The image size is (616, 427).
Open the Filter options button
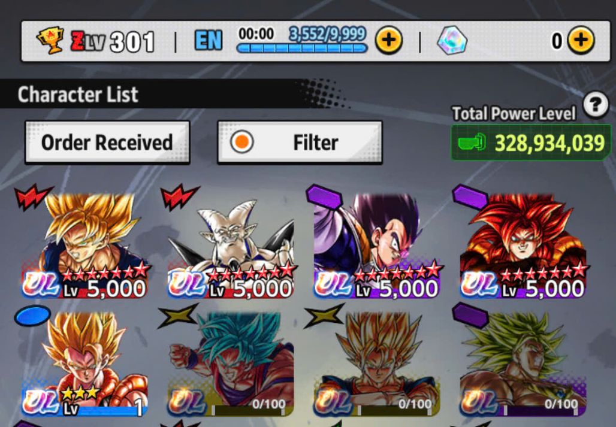click(300, 142)
